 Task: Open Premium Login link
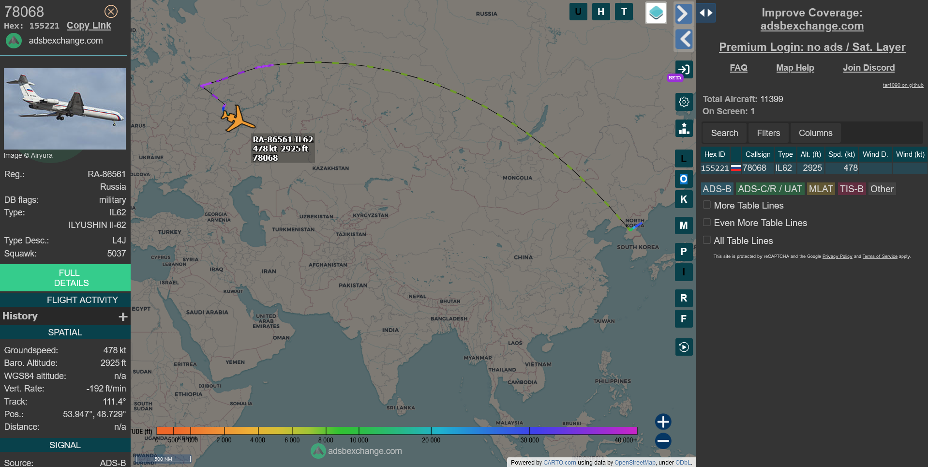812,47
